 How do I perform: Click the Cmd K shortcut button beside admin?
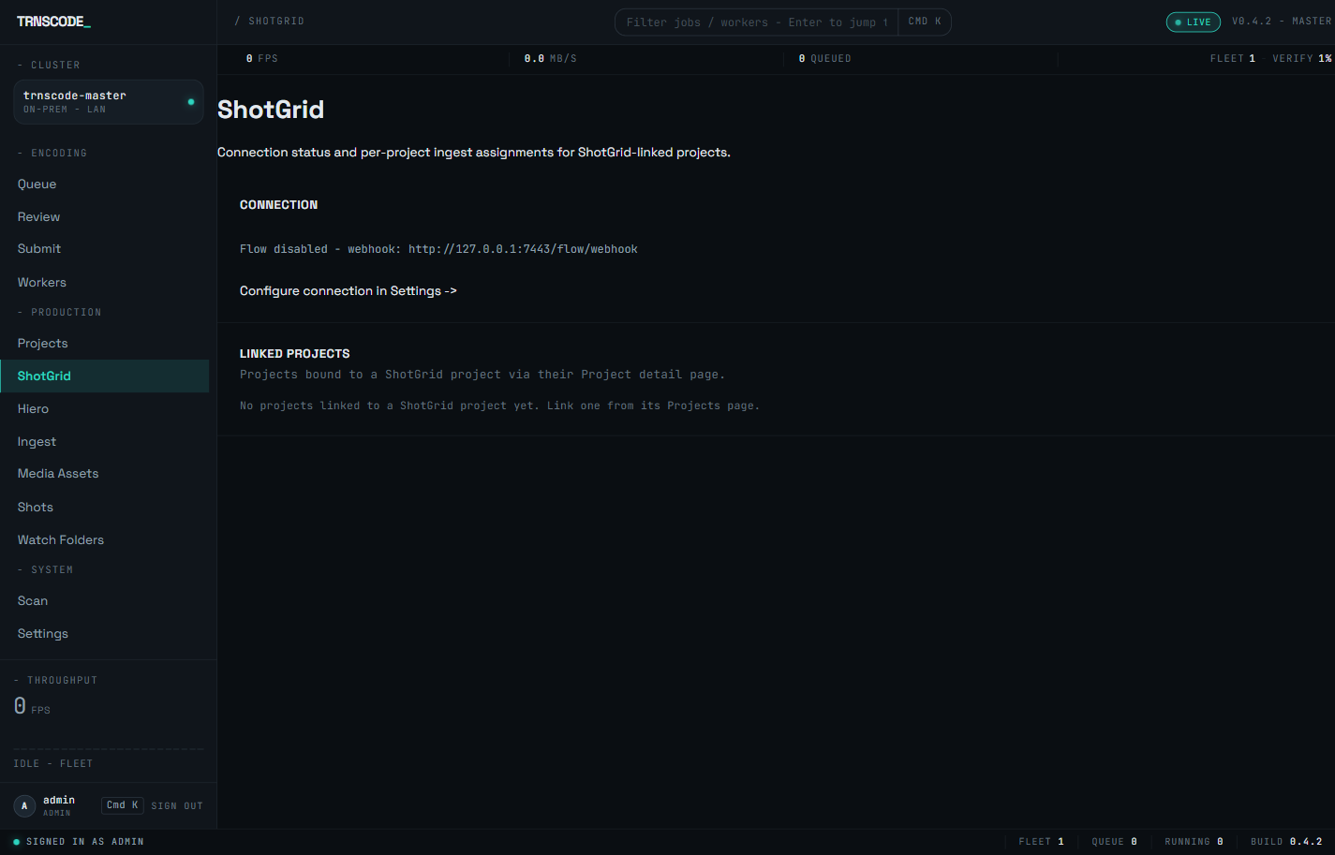(123, 805)
